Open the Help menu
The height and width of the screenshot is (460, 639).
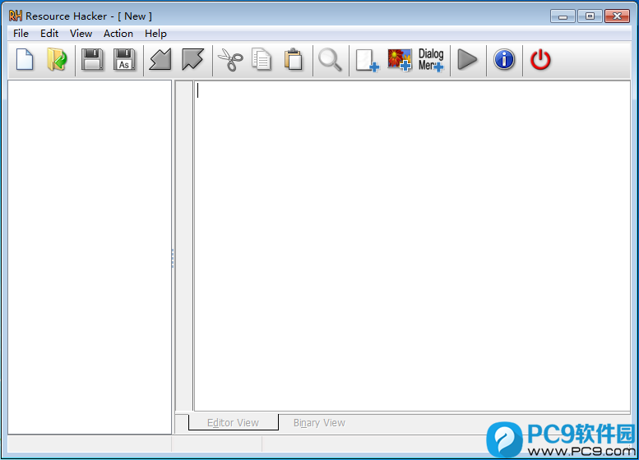click(155, 34)
